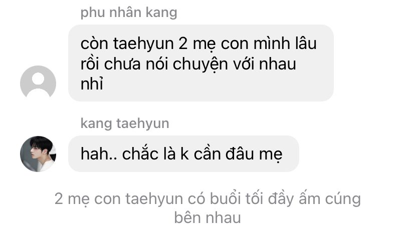Tap the message starting "còn taehyun 2 mẹ con"

(x=201, y=63)
